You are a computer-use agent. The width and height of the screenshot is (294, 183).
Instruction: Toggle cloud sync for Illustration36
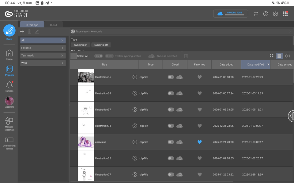(171, 77)
